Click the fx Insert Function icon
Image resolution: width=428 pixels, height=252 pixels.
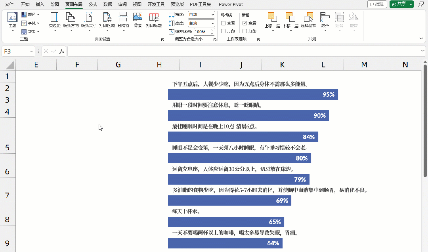pos(62,51)
